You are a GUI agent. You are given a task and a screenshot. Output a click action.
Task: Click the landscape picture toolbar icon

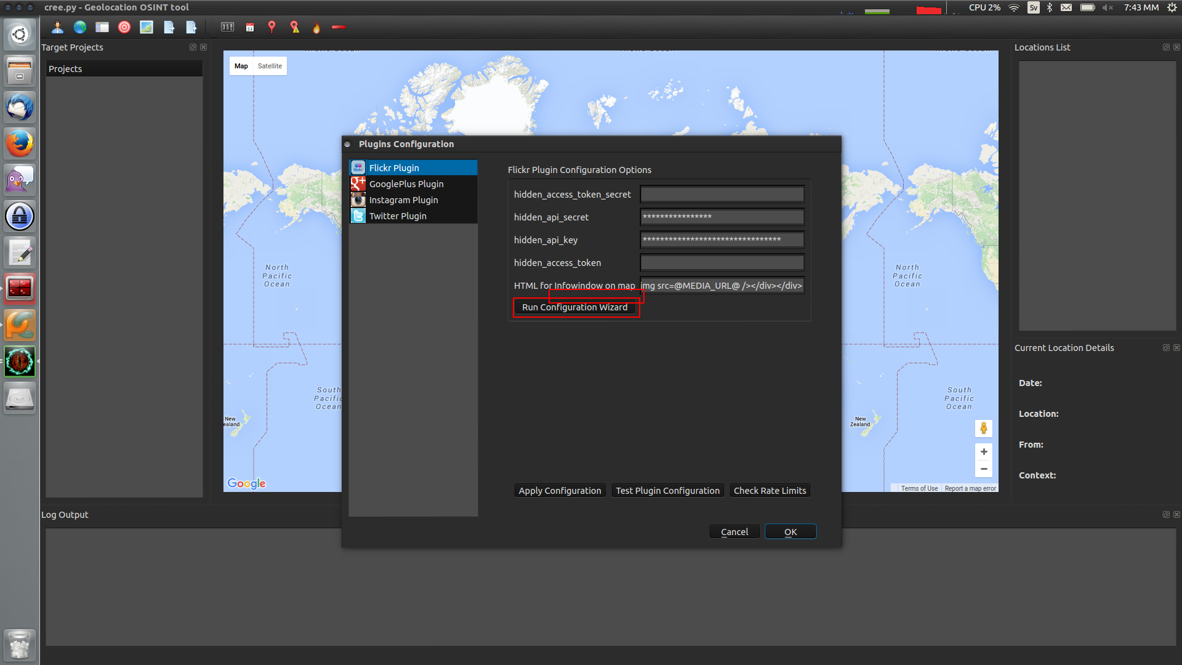(x=147, y=27)
